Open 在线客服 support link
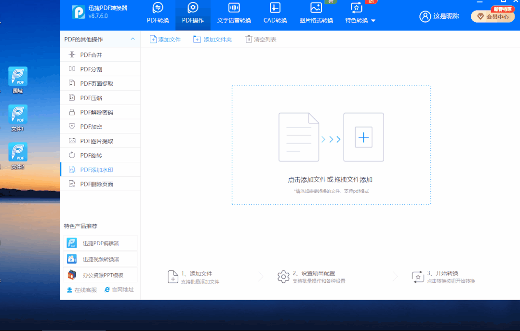This screenshot has height=331, width=520. [81, 290]
